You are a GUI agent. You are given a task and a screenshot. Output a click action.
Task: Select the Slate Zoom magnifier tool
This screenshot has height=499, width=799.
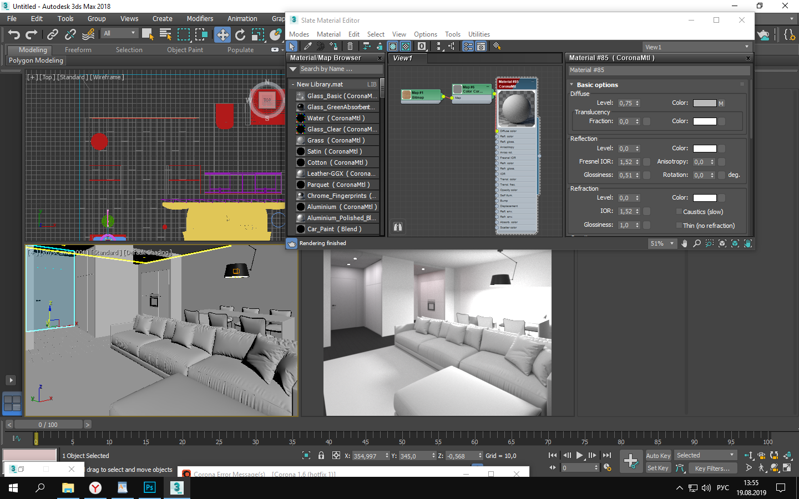(x=697, y=243)
